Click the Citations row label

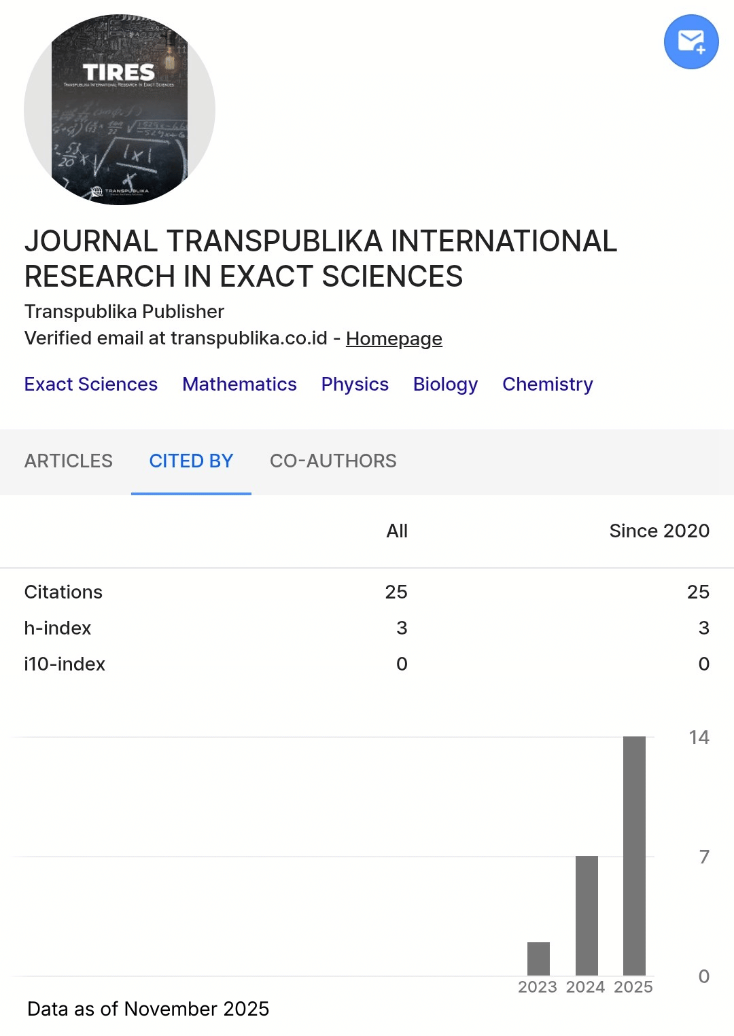pos(63,592)
